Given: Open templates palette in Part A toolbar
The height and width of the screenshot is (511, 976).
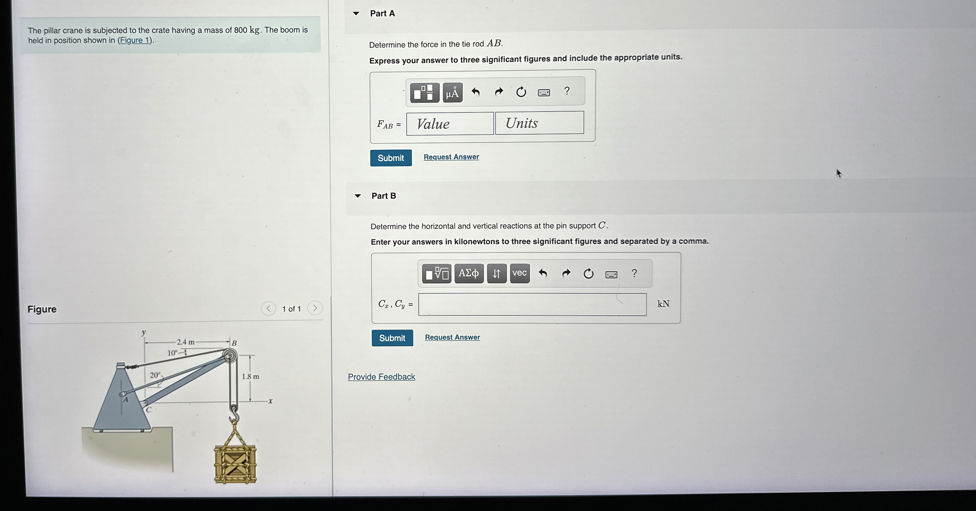Looking at the screenshot, I should 424,93.
